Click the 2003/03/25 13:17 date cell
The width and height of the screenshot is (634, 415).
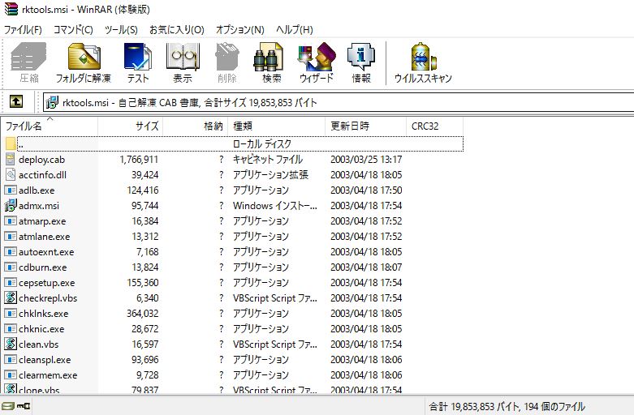(x=366, y=160)
